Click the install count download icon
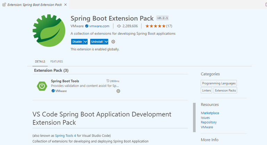267x145 pixels. click(119, 26)
